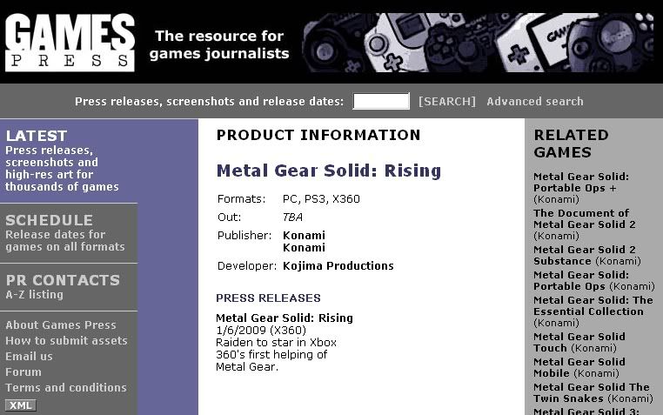Click the second Konami publisher link
Screen dimensions: 663x415
pyautogui.click(x=304, y=248)
